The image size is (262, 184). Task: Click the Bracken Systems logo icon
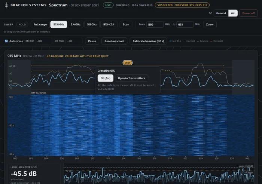pos(6,5)
